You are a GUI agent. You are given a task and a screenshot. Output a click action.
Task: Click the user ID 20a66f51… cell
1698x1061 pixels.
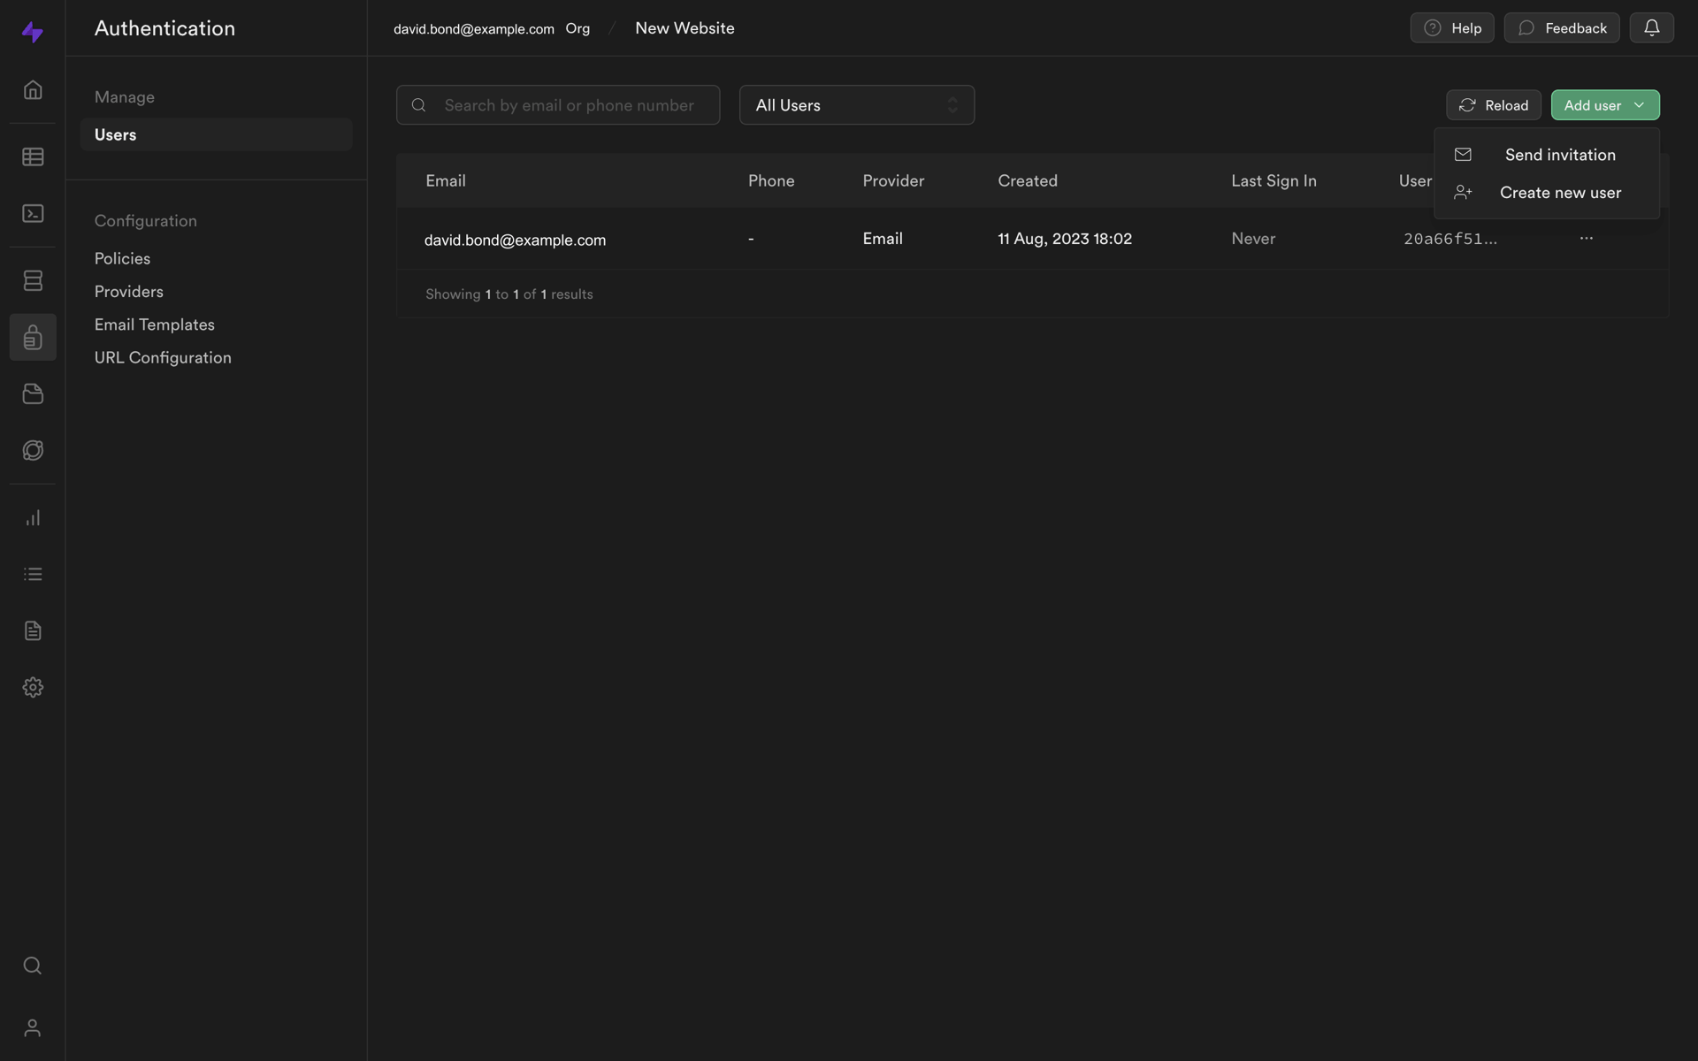(x=1450, y=239)
